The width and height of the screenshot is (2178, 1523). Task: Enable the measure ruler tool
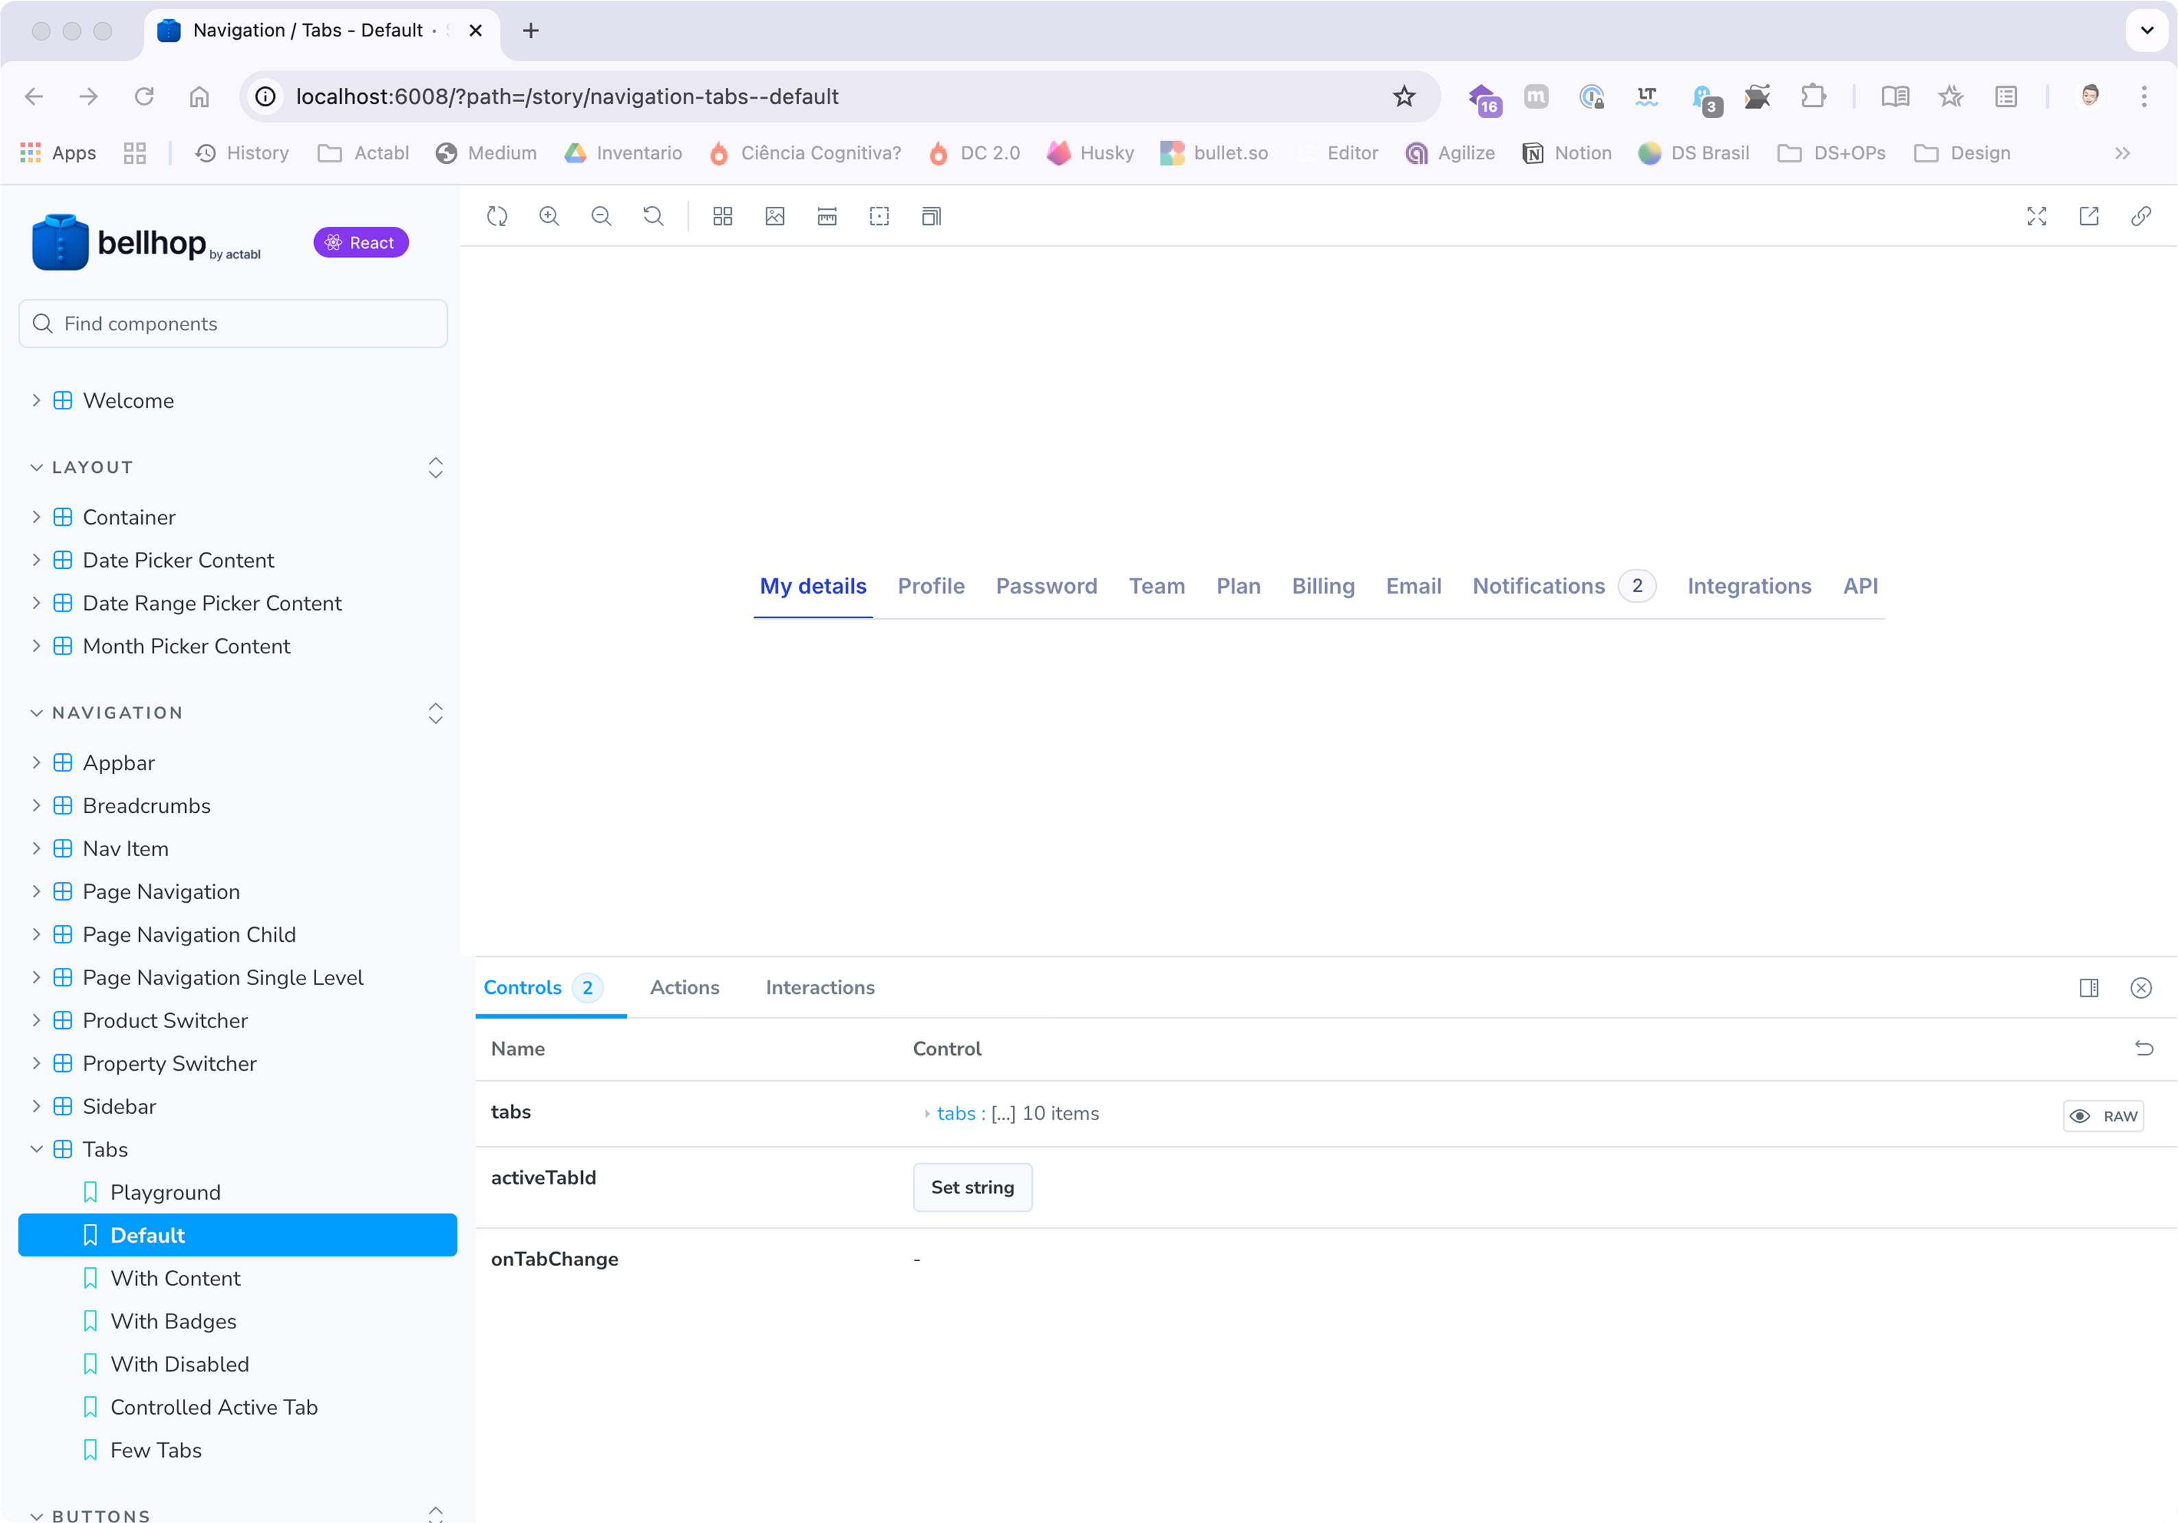coord(827,216)
